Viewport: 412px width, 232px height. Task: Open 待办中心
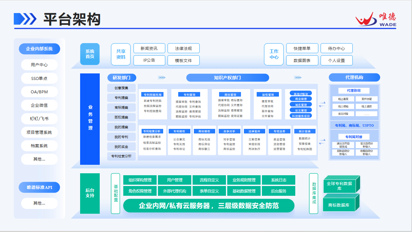336,48
